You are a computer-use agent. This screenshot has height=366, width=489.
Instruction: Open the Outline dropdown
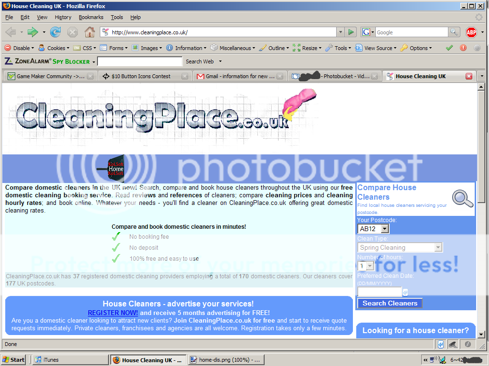click(274, 48)
